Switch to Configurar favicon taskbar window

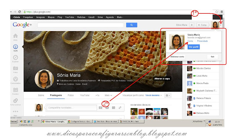80,121
